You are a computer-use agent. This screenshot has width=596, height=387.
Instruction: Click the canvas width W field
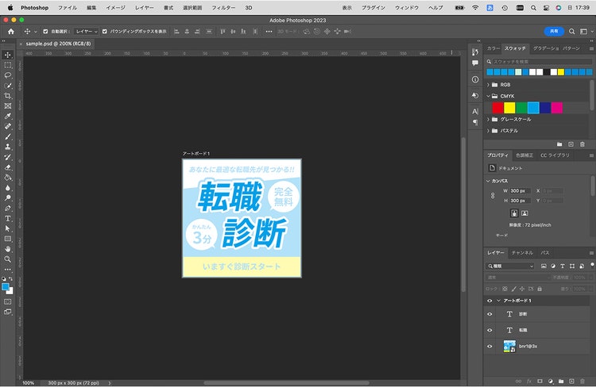[x=520, y=191]
